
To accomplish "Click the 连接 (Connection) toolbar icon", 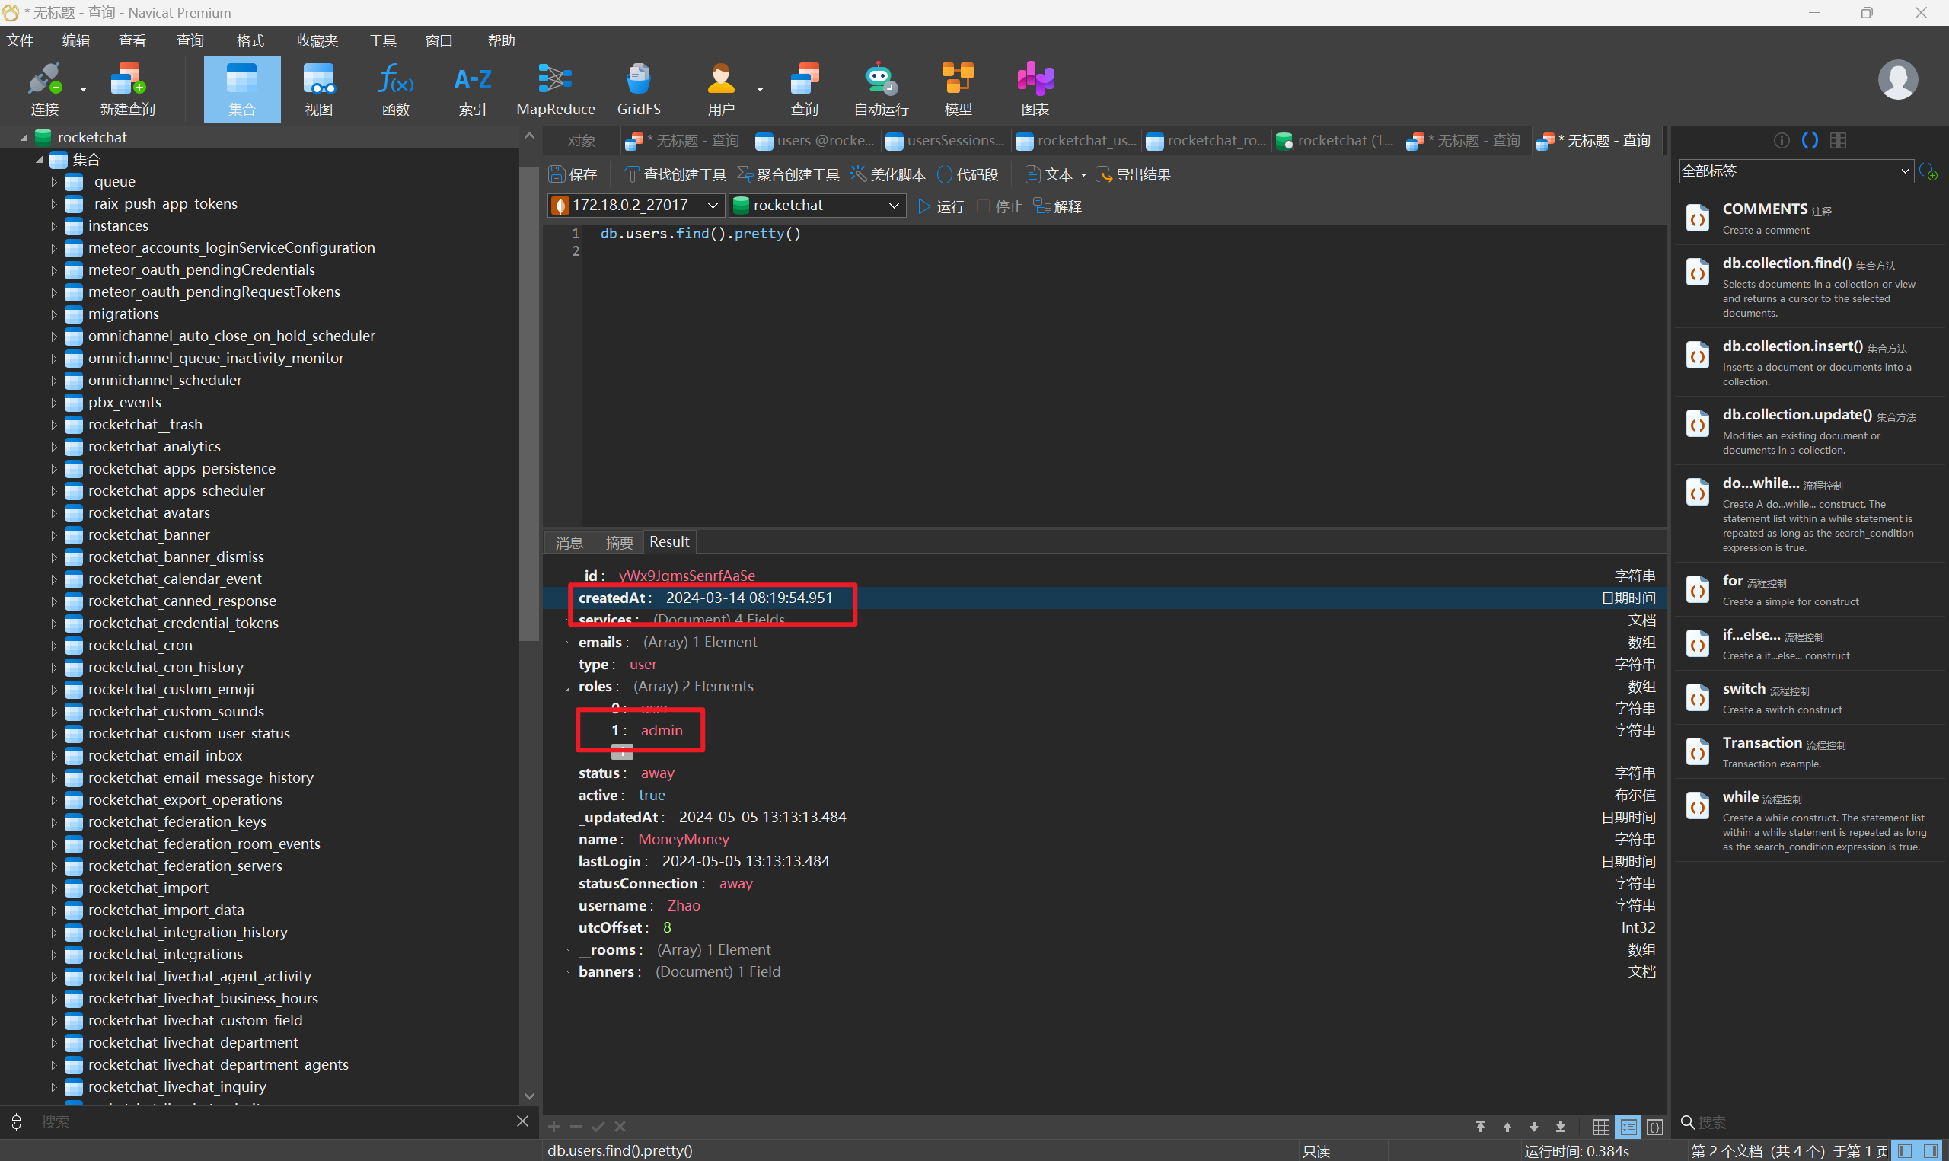I will pyautogui.click(x=45, y=88).
